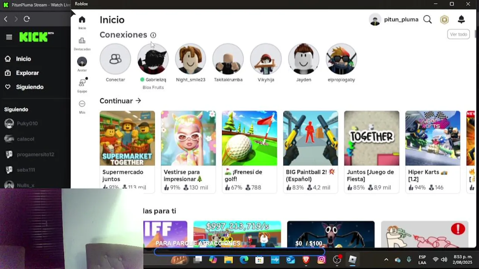
Task: Open Hiper Karts [1.2] game
Action: click(x=433, y=151)
